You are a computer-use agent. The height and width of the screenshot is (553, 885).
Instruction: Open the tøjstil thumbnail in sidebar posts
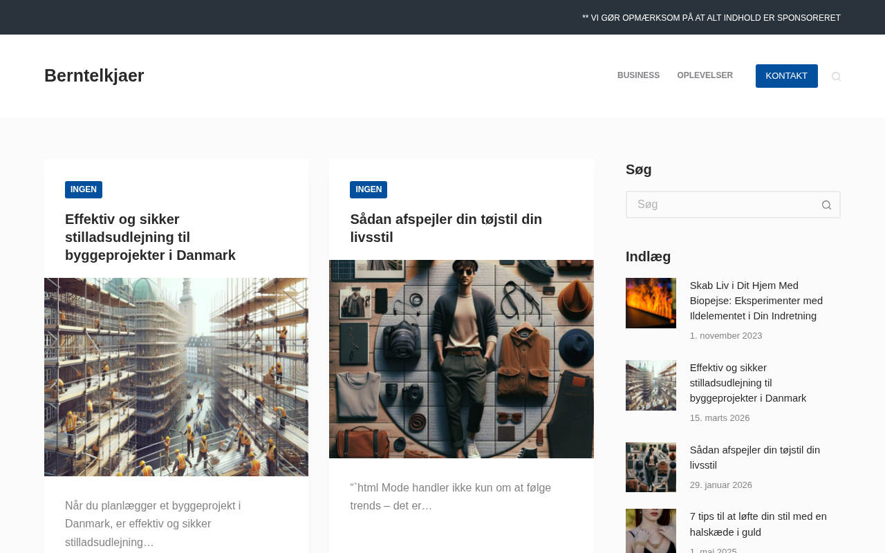pyautogui.click(x=651, y=467)
